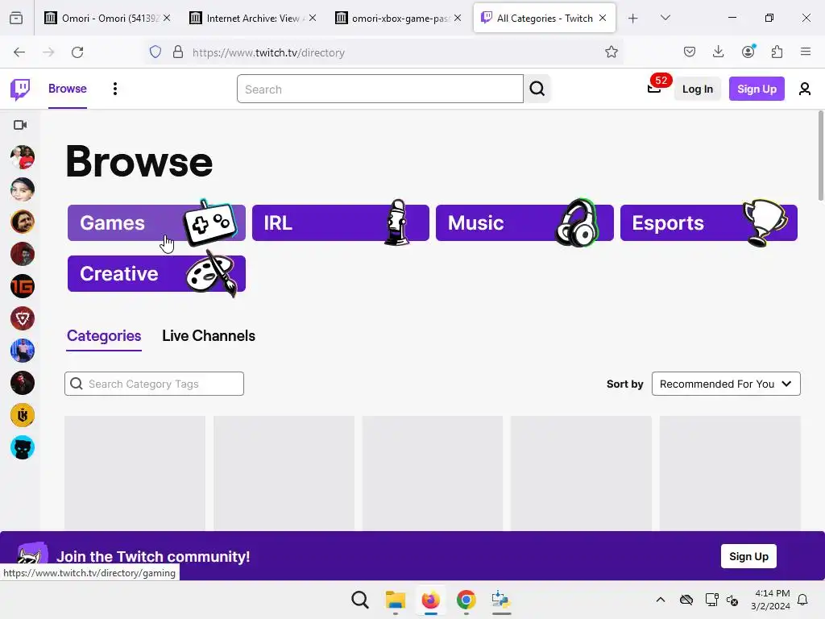
Task: Bookmark this page with the star icon
Action: (611, 52)
